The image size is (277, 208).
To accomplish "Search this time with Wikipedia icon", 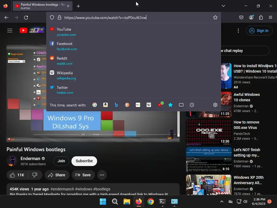I will [x=149, y=105].
